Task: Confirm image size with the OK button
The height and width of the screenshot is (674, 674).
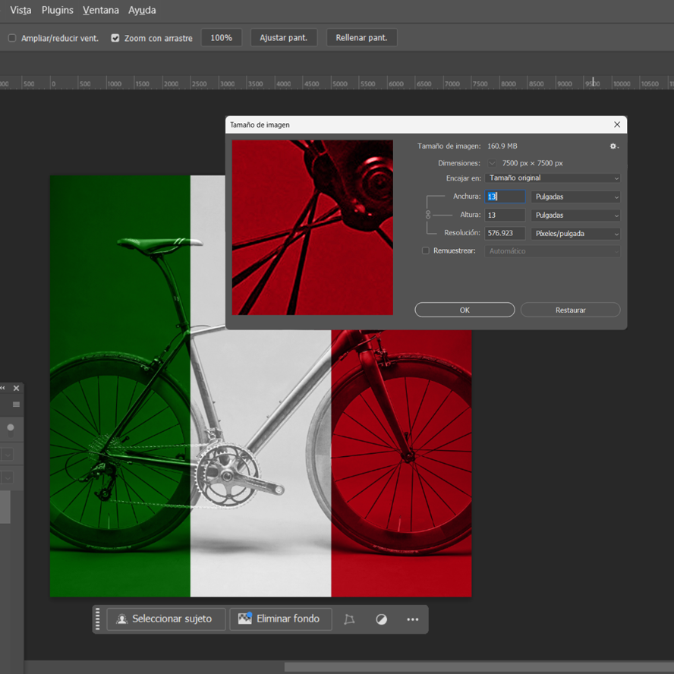Action: tap(464, 310)
